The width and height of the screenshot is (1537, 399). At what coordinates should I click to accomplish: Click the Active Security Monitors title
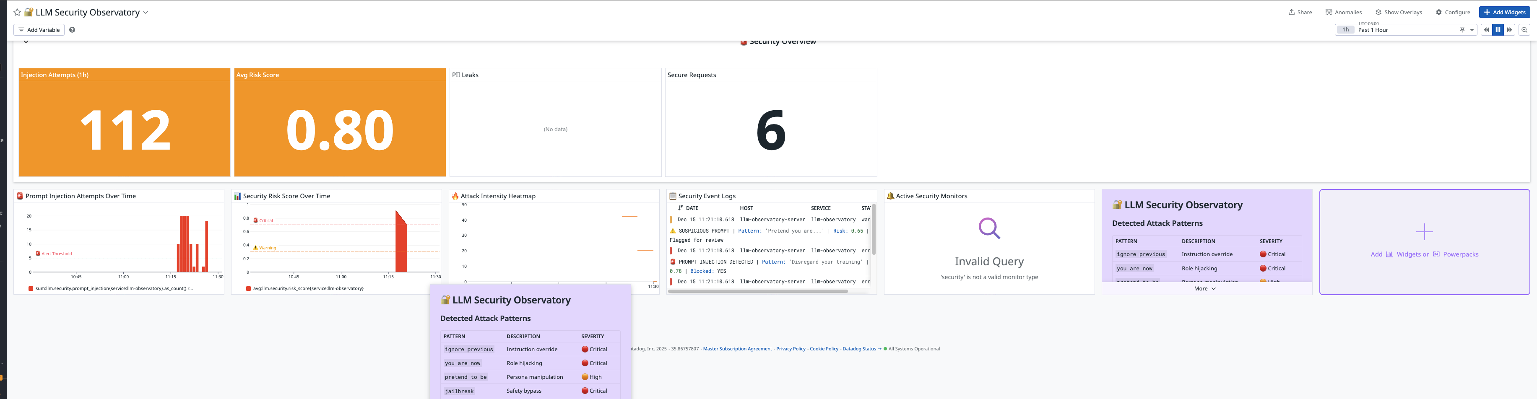[x=931, y=196]
